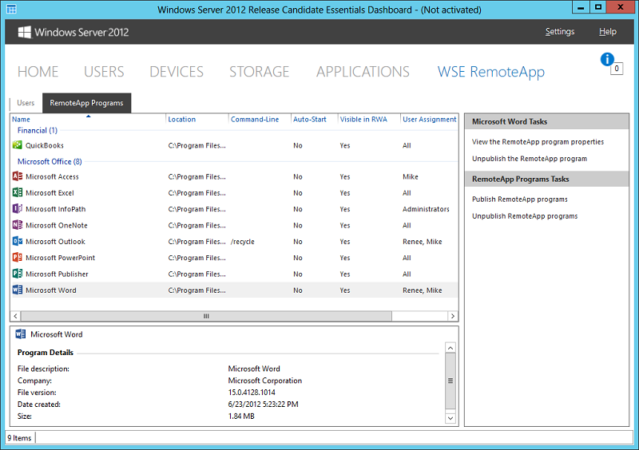Click details pane scroll up arrow

tap(450, 348)
